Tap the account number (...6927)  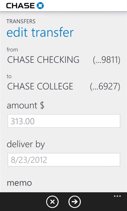[x=105, y=87]
